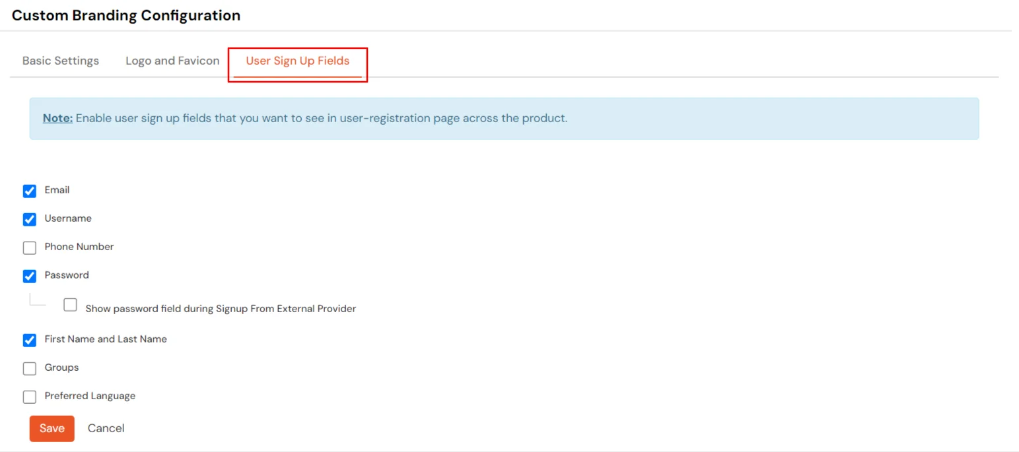This screenshot has width=1019, height=452.
Task: Uncheck the Username checkbox
Action: pos(29,219)
